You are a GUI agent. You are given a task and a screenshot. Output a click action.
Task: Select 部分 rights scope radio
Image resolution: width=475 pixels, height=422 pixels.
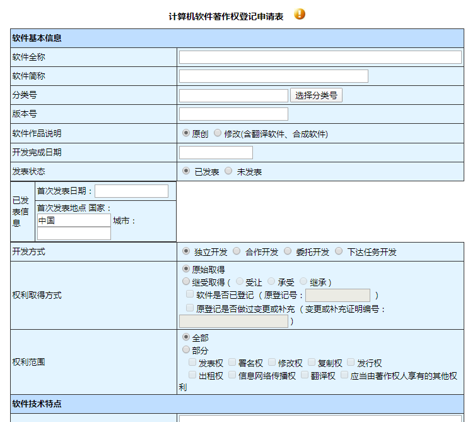(x=185, y=349)
